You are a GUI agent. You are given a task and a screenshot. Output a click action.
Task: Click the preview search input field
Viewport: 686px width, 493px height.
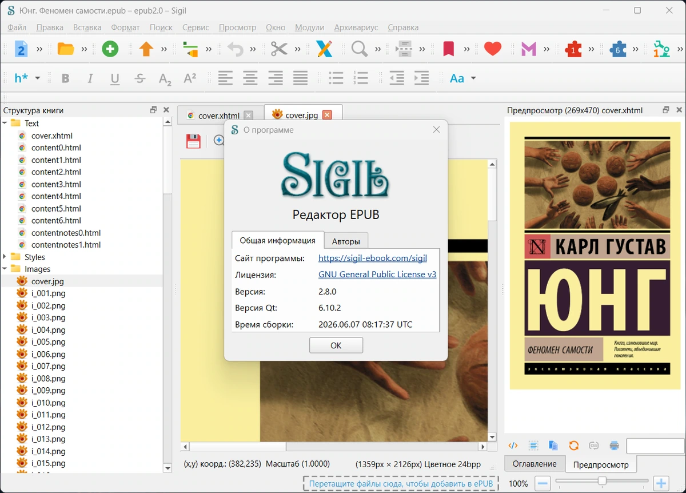pyautogui.click(x=655, y=446)
